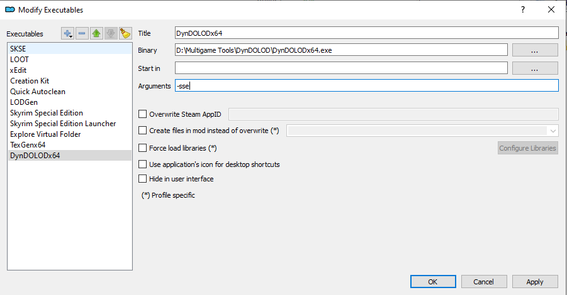567x295 pixels.
Task: Select SKSE in the executables list
Action: pos(18,48)
